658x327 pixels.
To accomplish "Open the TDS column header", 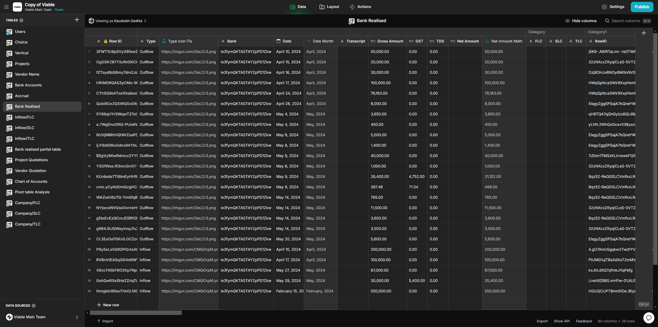I will pos(437,41).
